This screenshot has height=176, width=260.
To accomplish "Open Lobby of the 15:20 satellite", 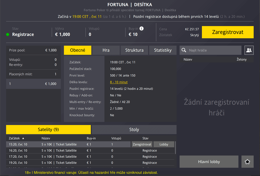I will [164, 144].
